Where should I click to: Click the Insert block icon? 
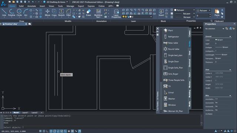161,13
